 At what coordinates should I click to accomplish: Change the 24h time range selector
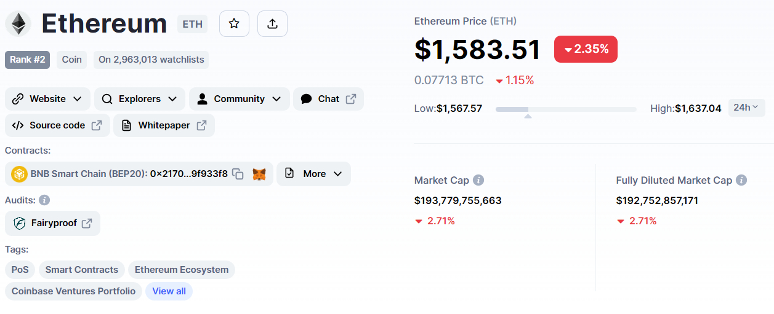pos(747,108)
